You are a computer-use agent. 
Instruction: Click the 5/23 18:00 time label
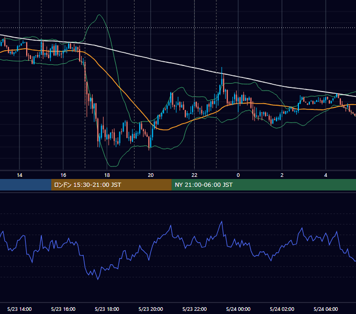[107, 309]
